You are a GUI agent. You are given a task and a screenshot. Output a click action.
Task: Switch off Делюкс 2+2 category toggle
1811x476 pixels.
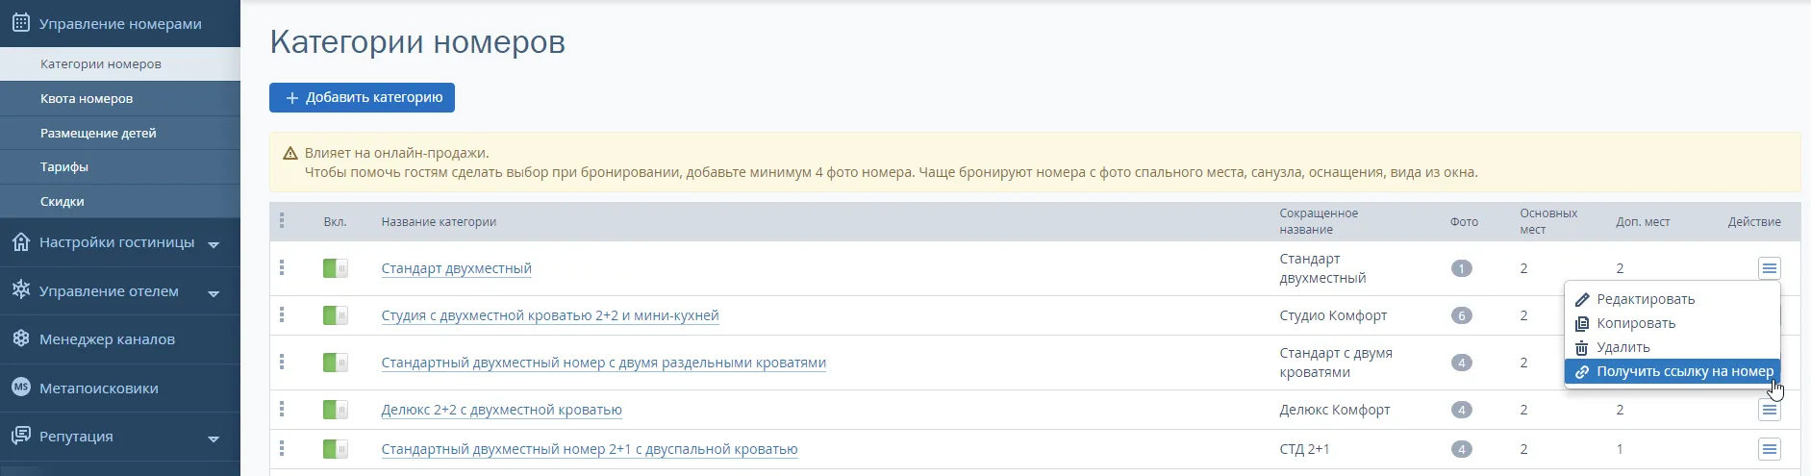click(336, 410)
